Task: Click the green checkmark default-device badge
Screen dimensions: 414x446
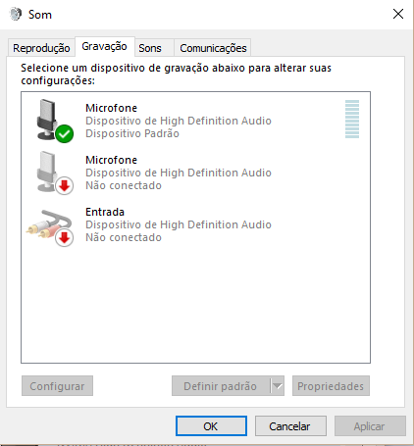Action: pyautogui.click(x=65, y=133)
